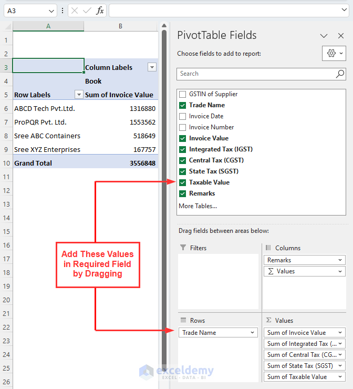
Task: Check the Invoice Number field
Action: [182, 127]
